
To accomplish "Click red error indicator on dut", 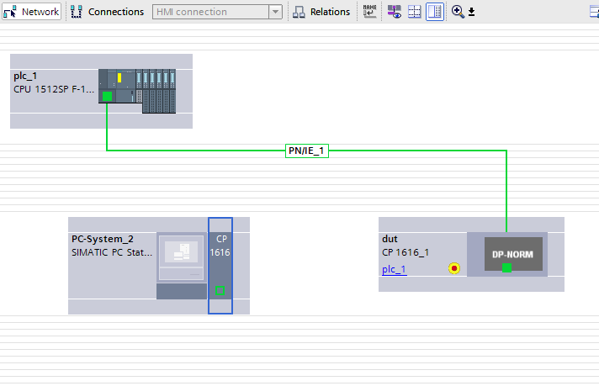I will point(454,268).
